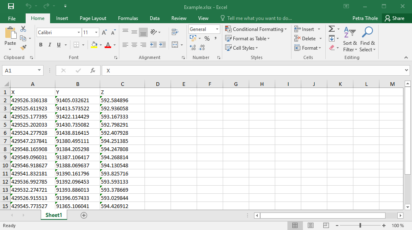Click the Save icon in title bar

coord(11,7)
